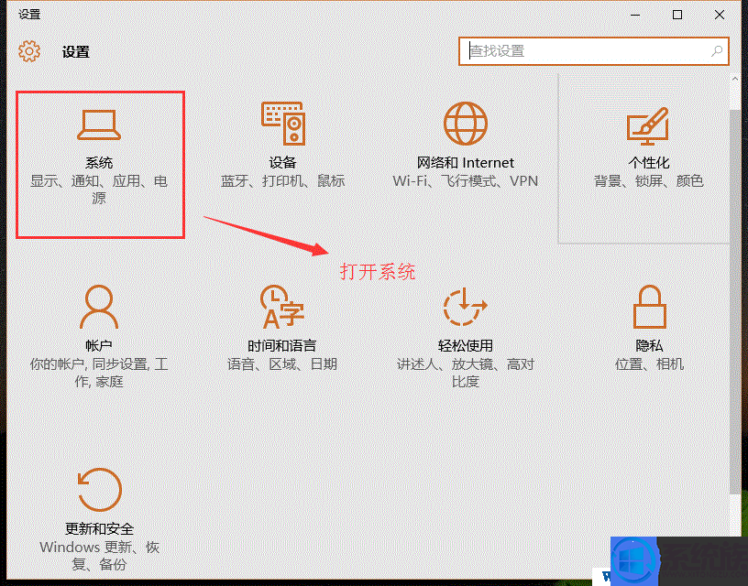Click description 位置、相机
Screen dimensions: 748x586
[x=649, y=364]
